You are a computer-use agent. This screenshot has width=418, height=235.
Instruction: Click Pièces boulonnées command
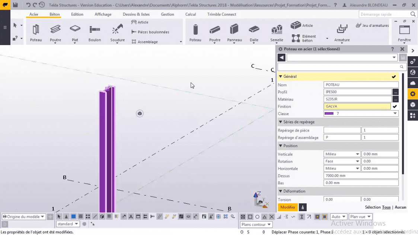[x=150, y=32]
